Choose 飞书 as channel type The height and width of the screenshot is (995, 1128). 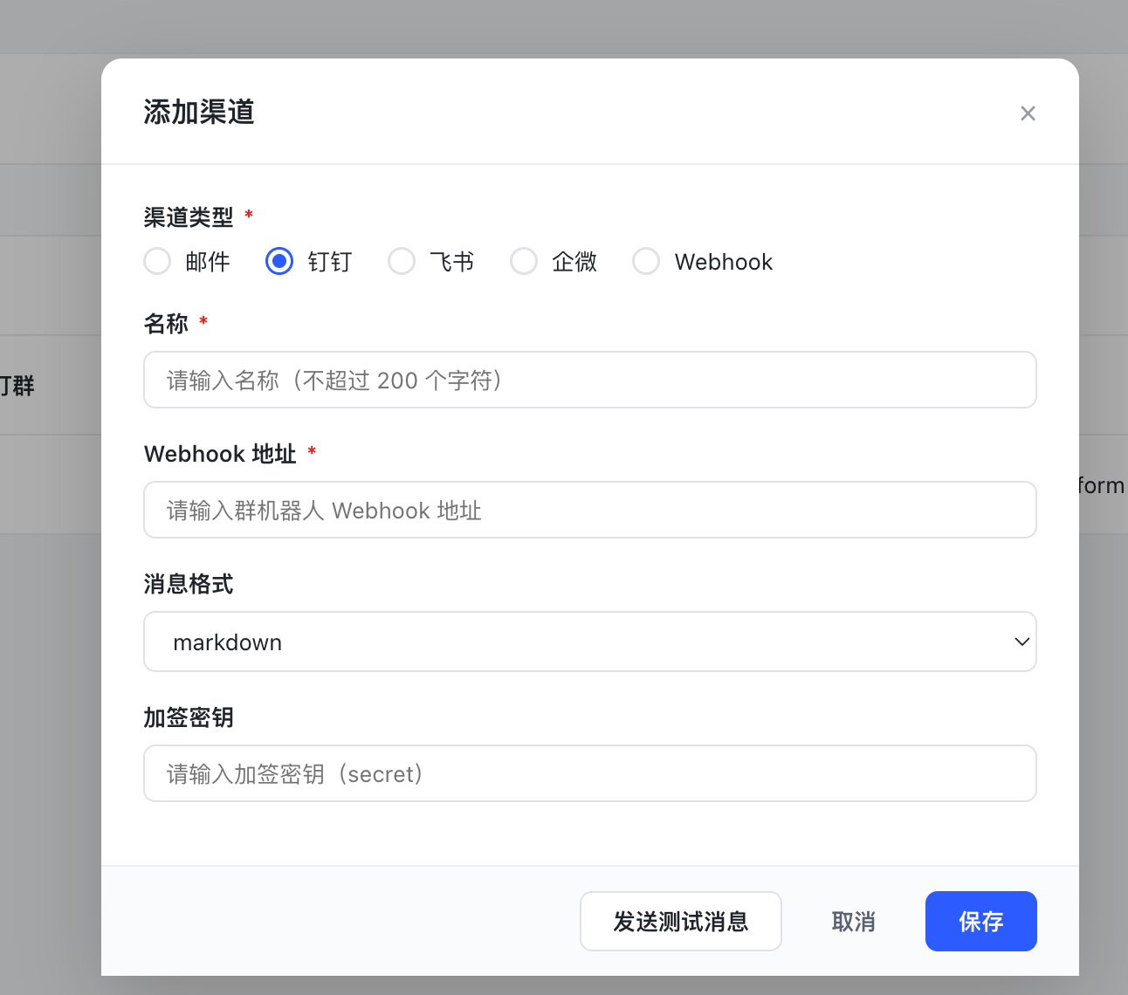tap(402, 261)
